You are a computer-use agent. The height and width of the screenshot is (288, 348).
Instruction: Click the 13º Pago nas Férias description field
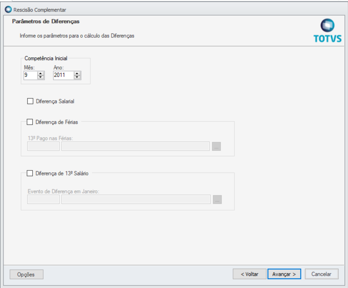[136, 146]
